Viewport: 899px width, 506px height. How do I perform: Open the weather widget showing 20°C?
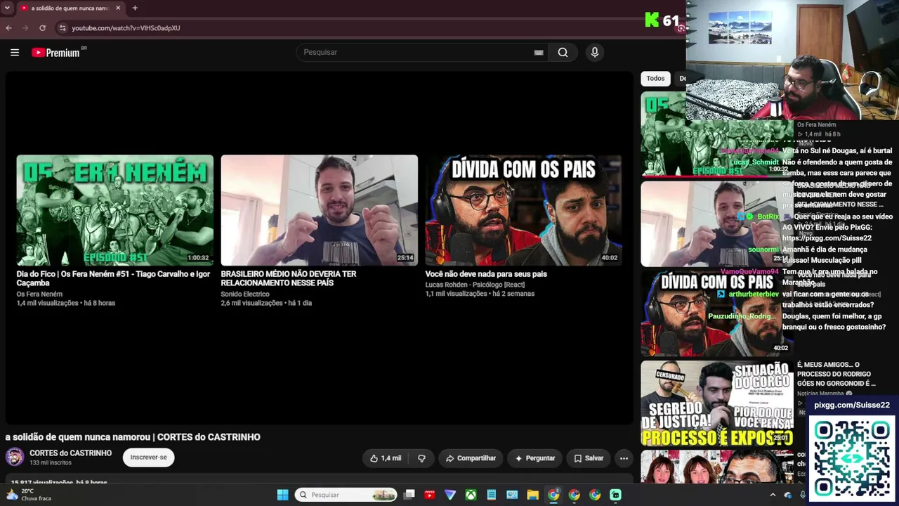(28, 495)
